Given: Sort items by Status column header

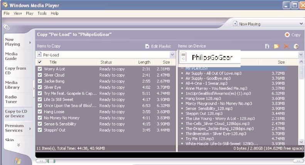Looking at the screenshot, I should tap(106, 62).
